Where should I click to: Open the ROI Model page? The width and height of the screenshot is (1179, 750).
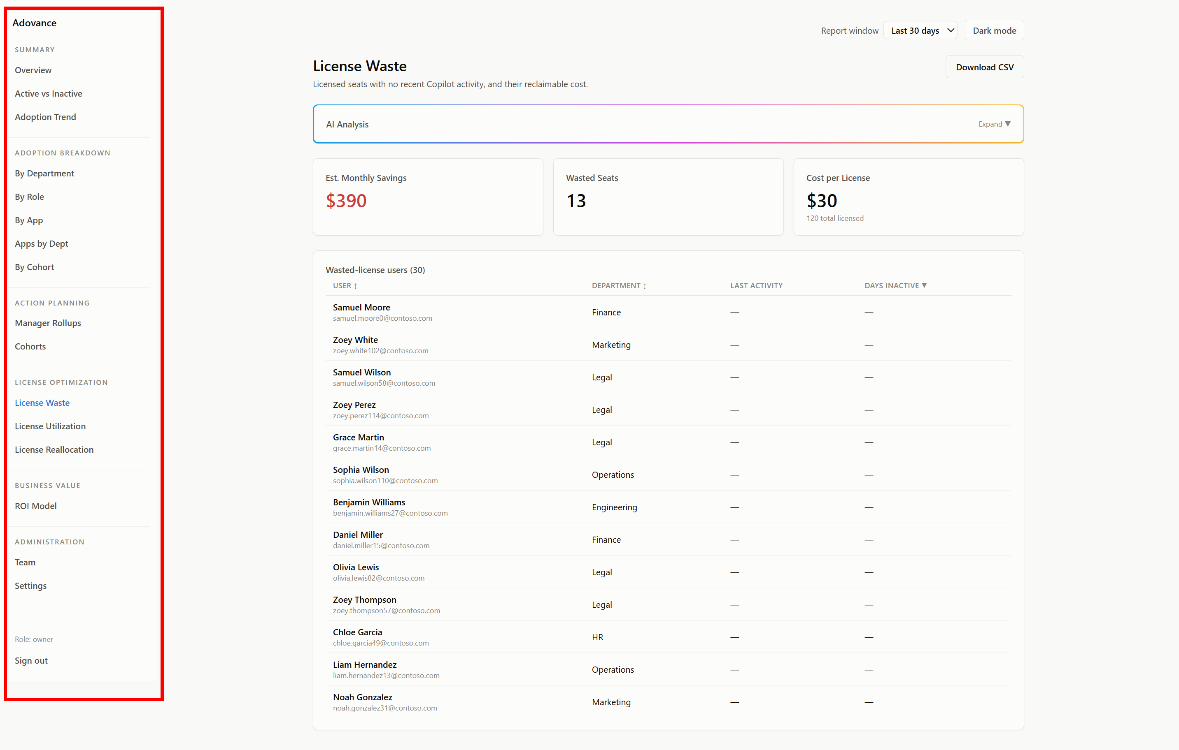click(x=36, y=505)
